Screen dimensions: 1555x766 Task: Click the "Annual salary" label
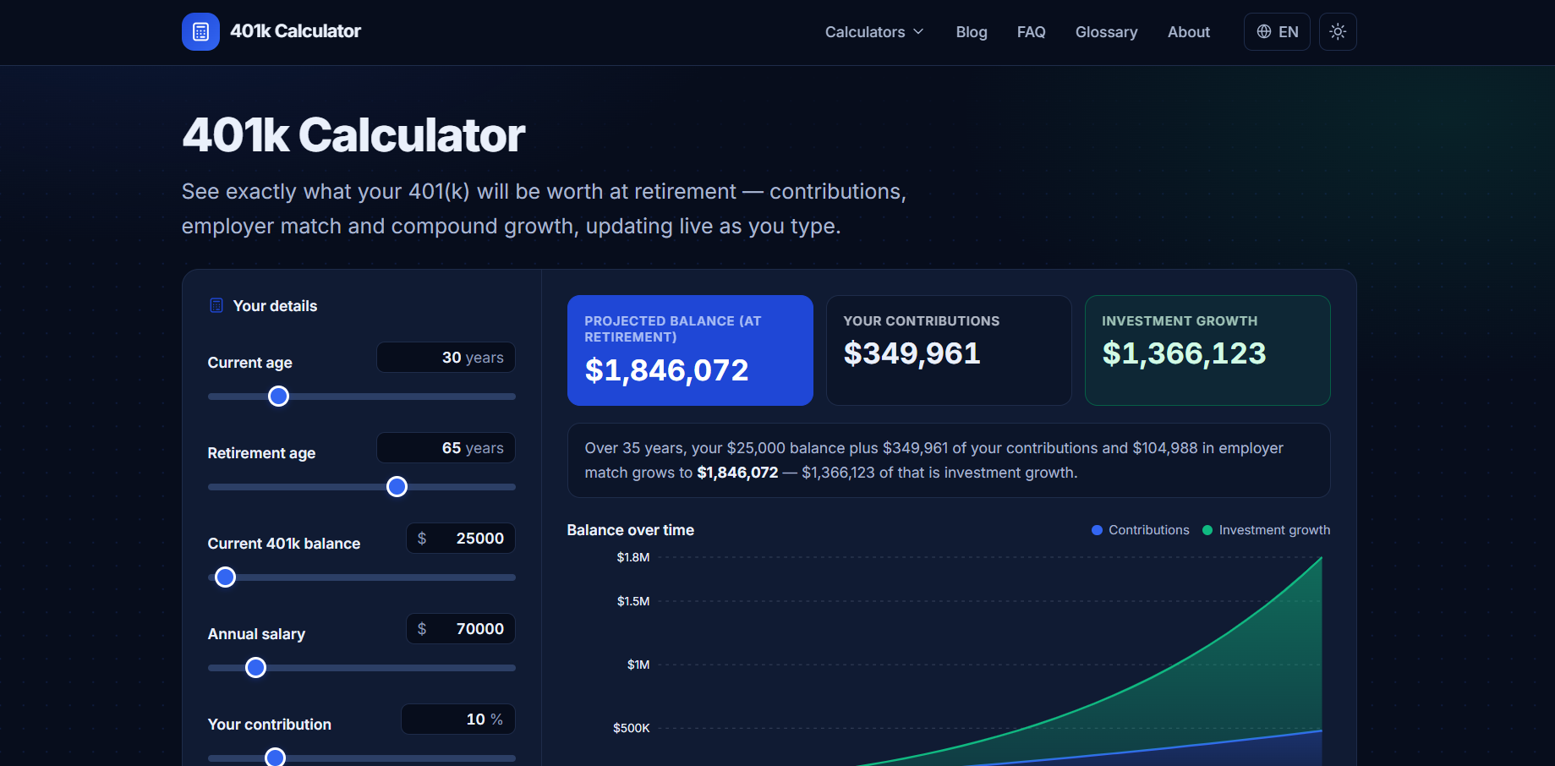[x=256, y=634]
